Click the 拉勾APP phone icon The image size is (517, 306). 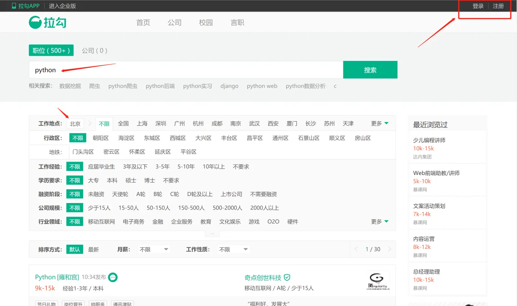(14, 6)
